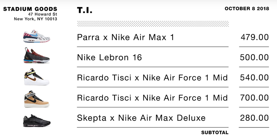Viewport: 277px width, 140px height.
Task: Click the October 8 2018 date
Action: [x=247, y=9]
